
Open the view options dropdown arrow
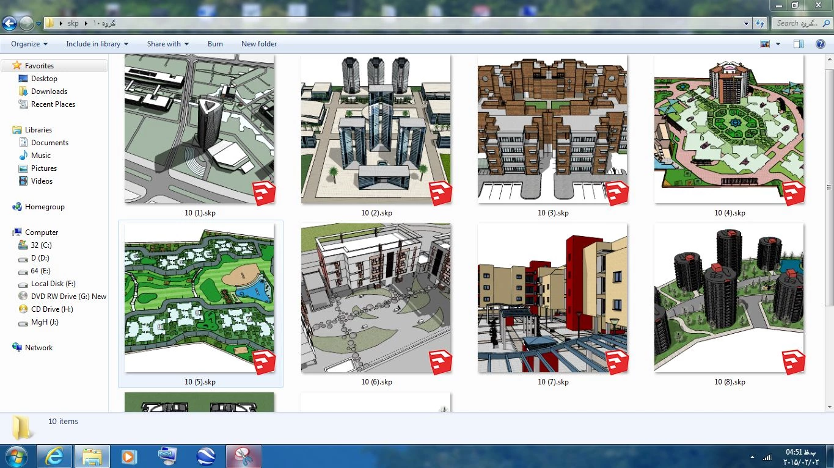coord(778,44)
